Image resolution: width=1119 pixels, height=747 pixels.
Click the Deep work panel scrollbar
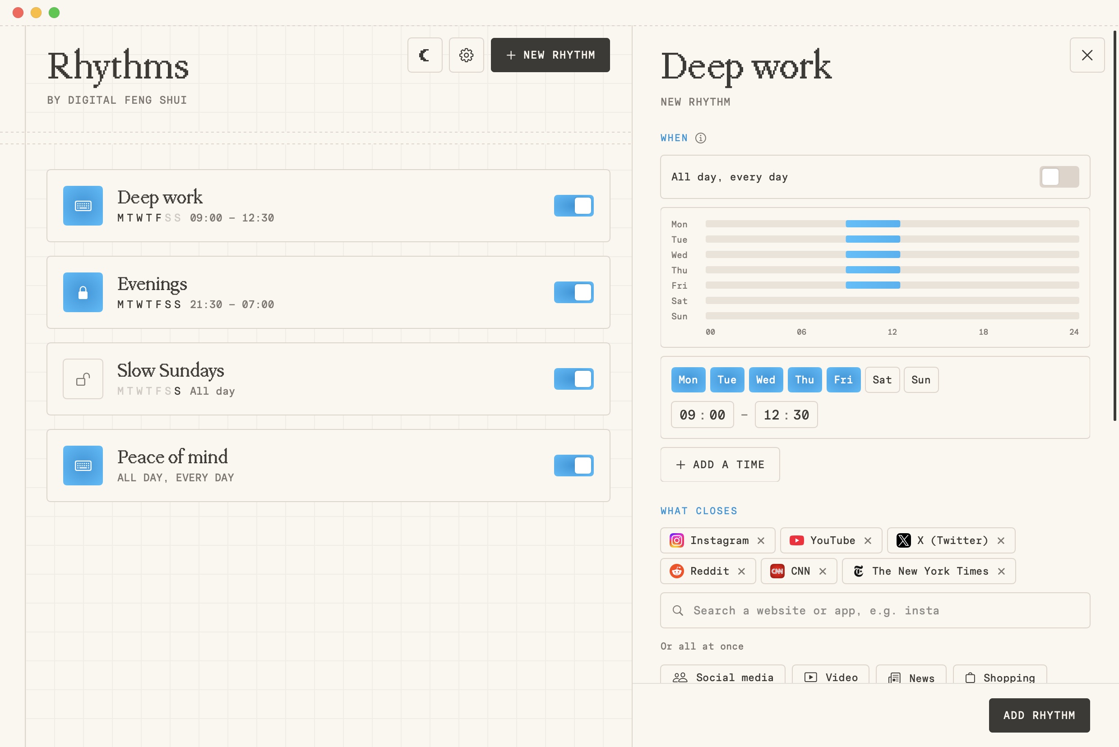pyautogui.click(x=1114, y=226)
